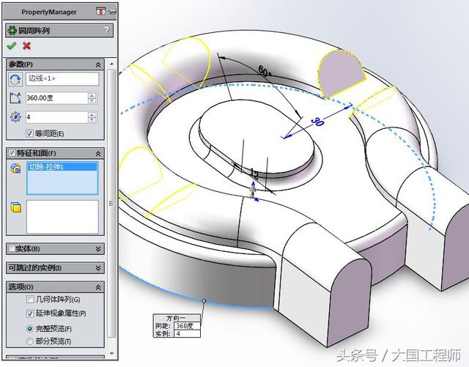Click the panel scrollbar up arrow
The width and height of the screenshot is (469, 367).
click(x=111, y=64)
